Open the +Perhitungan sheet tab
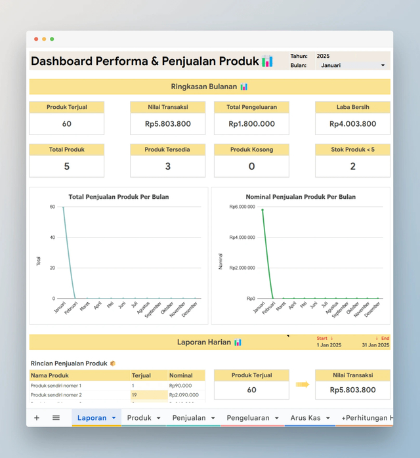Viewport: 420px width, 458px height. (x=367, y=418)
